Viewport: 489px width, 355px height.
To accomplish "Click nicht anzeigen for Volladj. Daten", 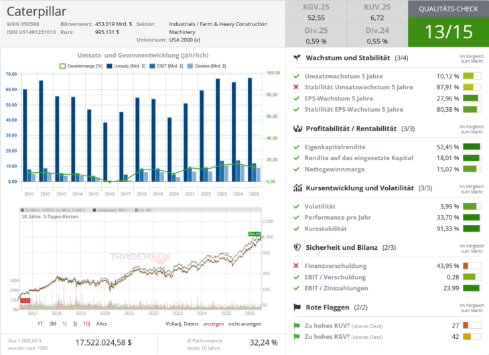I will point(244,324).
